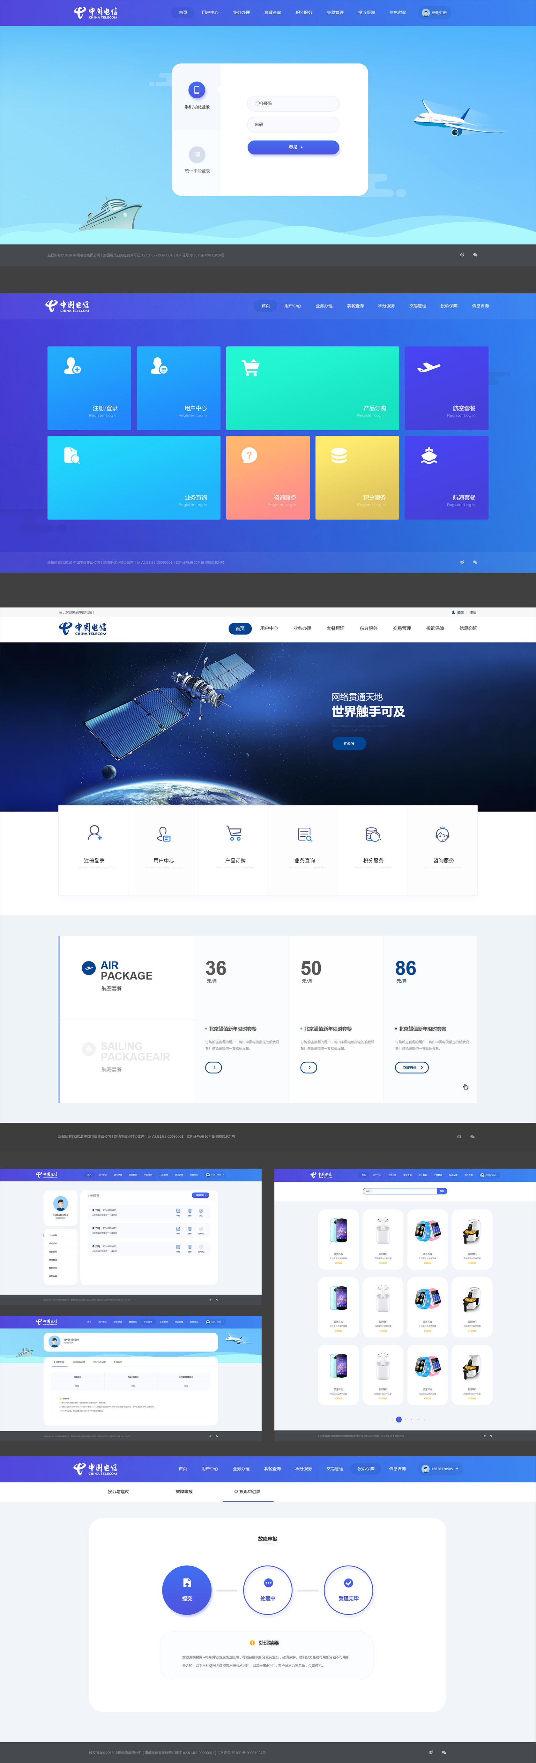
Task: Click the 受理完毕 checkmark step circle
Action: click(349, 1590)
